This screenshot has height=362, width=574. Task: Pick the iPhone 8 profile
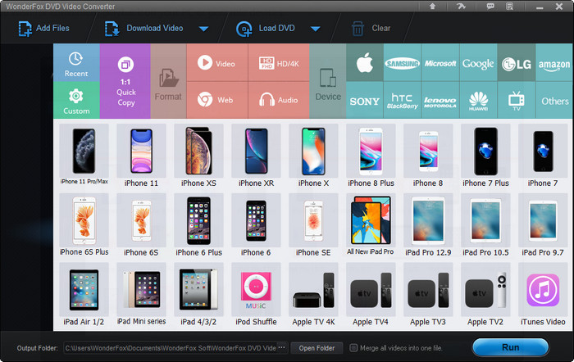[x=428, y=155]
